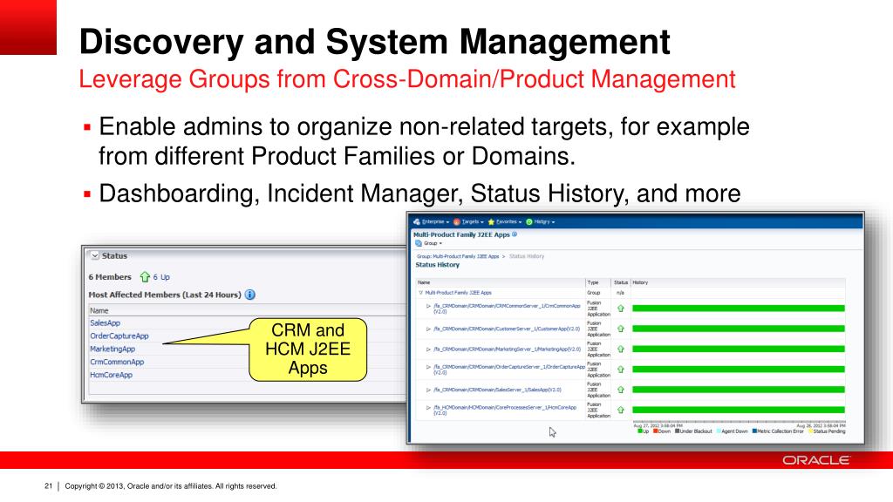Click the Fusion J2EE Application type cell for CustomerApp
This screenshot has width=893, height=502.
[x=598, y=329]
